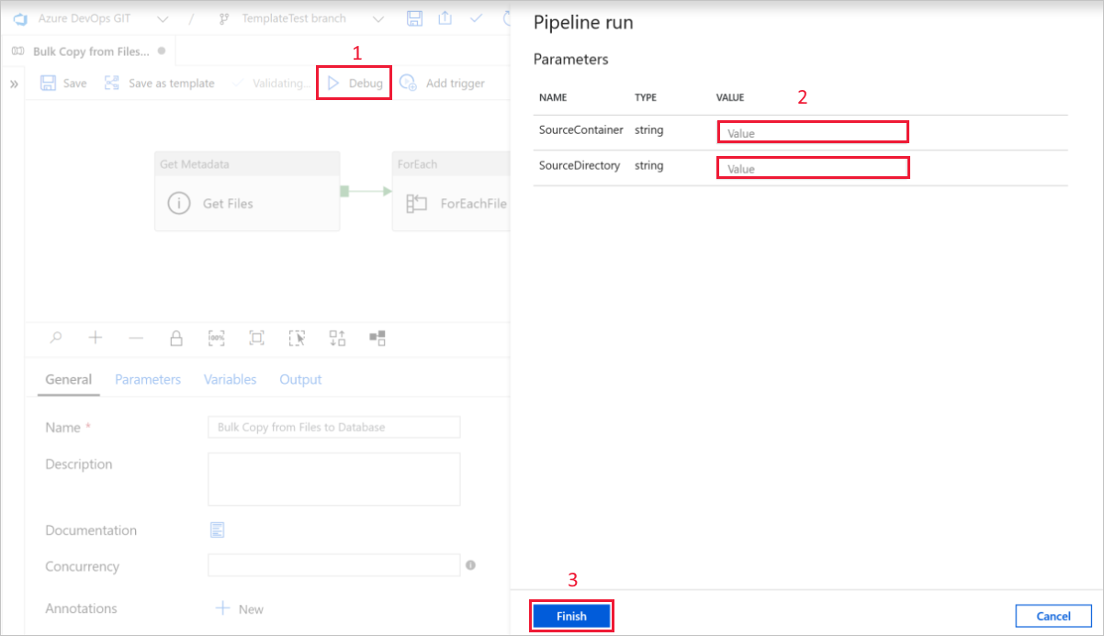
Task: Click the validate-all checkmark icon in top bar
Action: point(476,18)
